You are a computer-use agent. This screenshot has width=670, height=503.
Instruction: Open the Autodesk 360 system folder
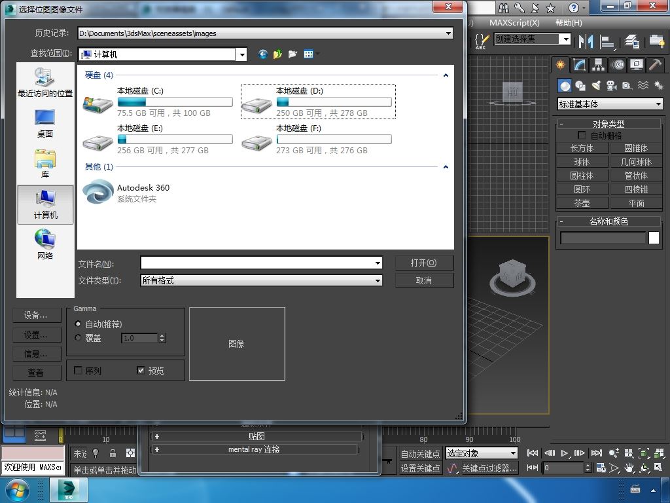[x=126, y=193]
